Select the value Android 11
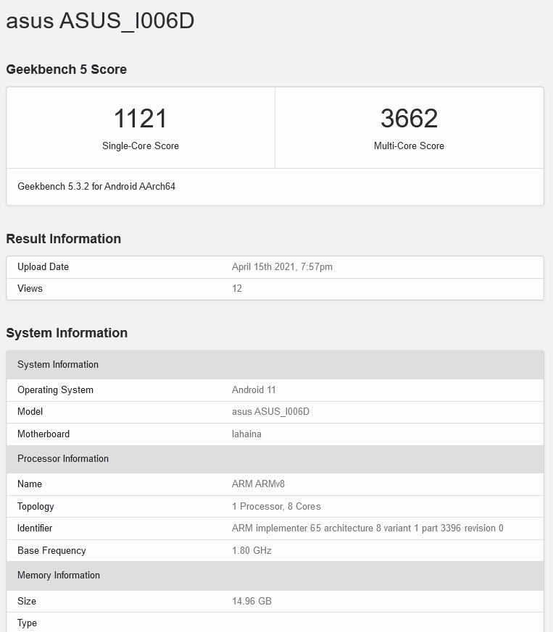The image size is (553, 632). 254,390
